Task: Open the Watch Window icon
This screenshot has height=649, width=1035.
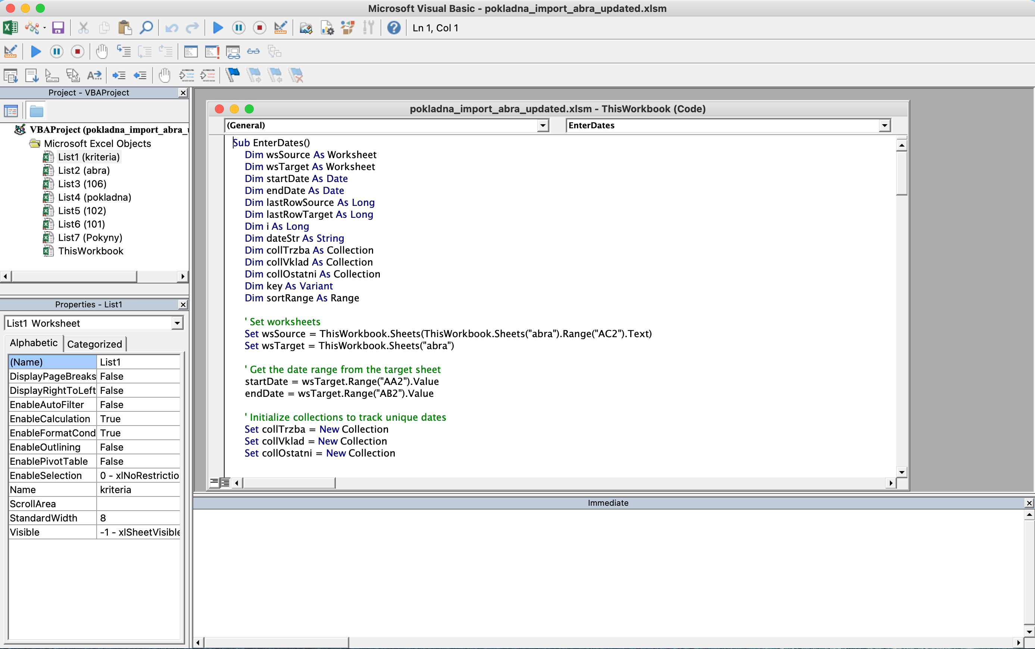Action: [x=233, y=51]
